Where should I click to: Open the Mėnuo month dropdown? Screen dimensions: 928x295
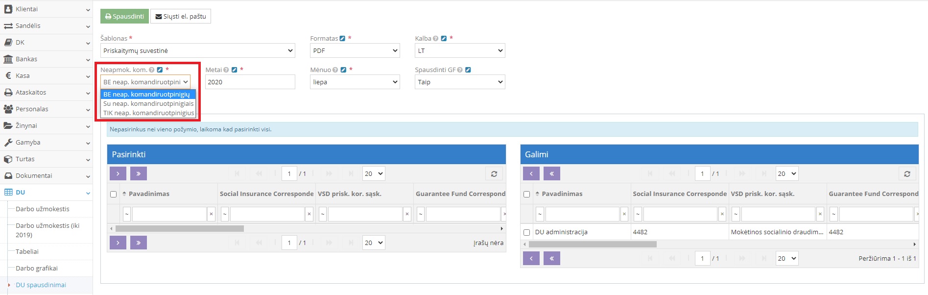[355, 82]
